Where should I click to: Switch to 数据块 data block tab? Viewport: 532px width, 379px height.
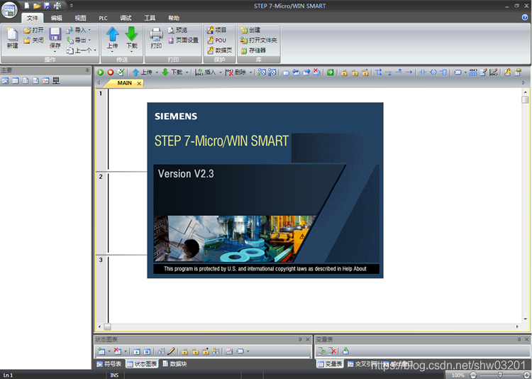click(x=174, y=364)
